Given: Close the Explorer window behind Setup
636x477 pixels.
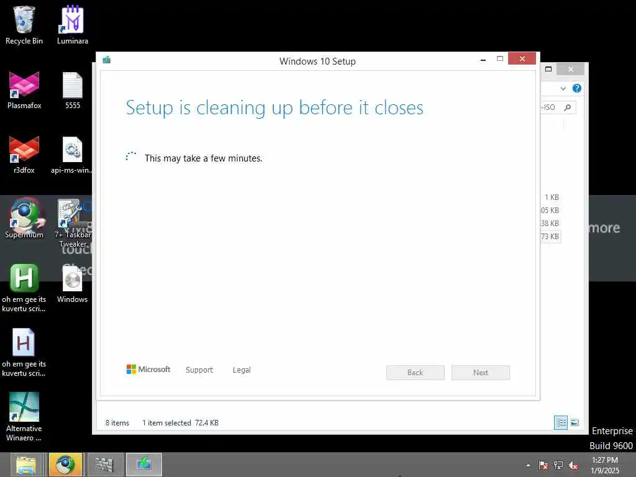Looking at the screenshot, I should pos(571,70).
